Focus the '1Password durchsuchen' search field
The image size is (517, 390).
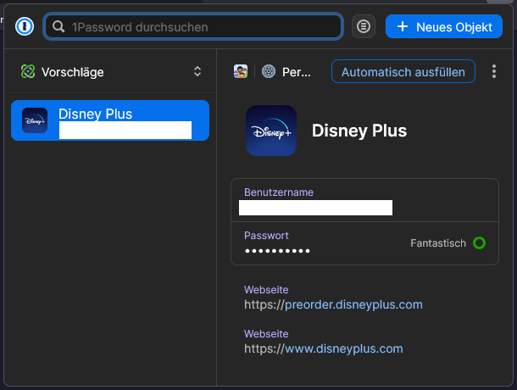click(193, 27)
